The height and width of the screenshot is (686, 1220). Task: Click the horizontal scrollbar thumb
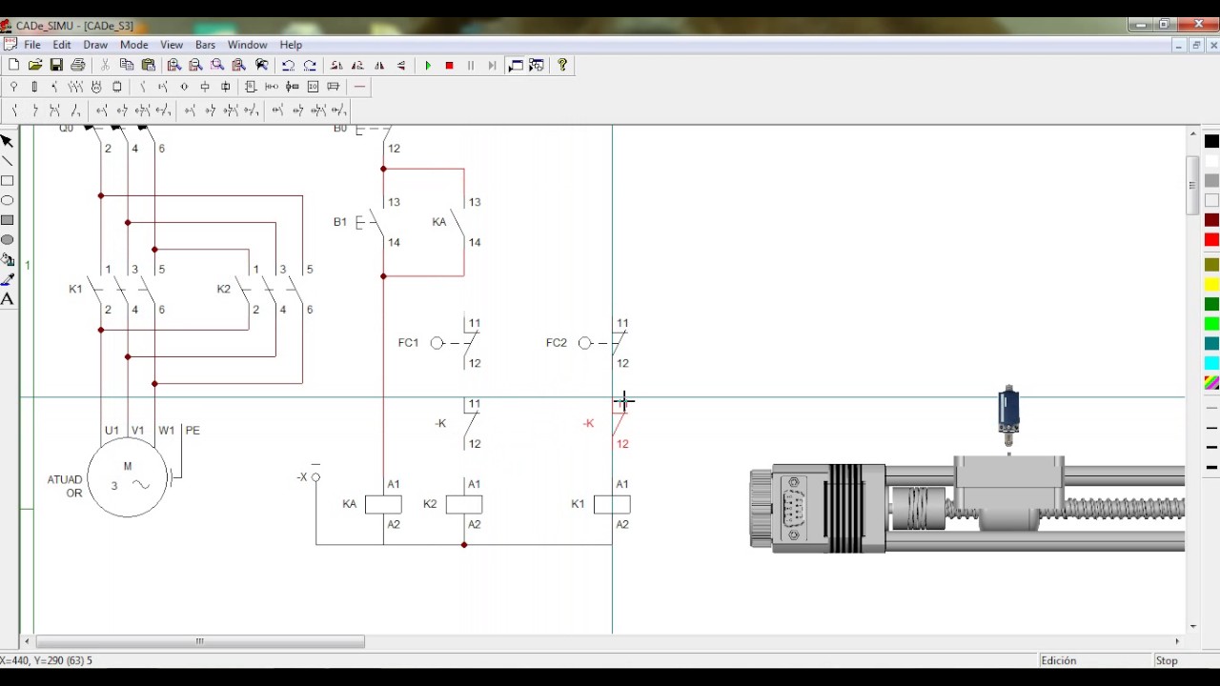pyautogui.click(x=200, y=641)
